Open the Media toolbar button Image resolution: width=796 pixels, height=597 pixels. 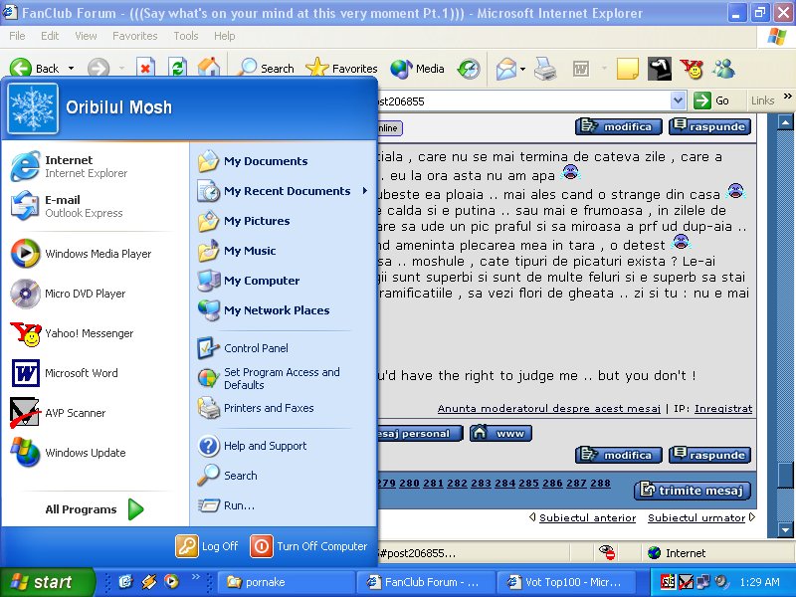pos(417,68)
